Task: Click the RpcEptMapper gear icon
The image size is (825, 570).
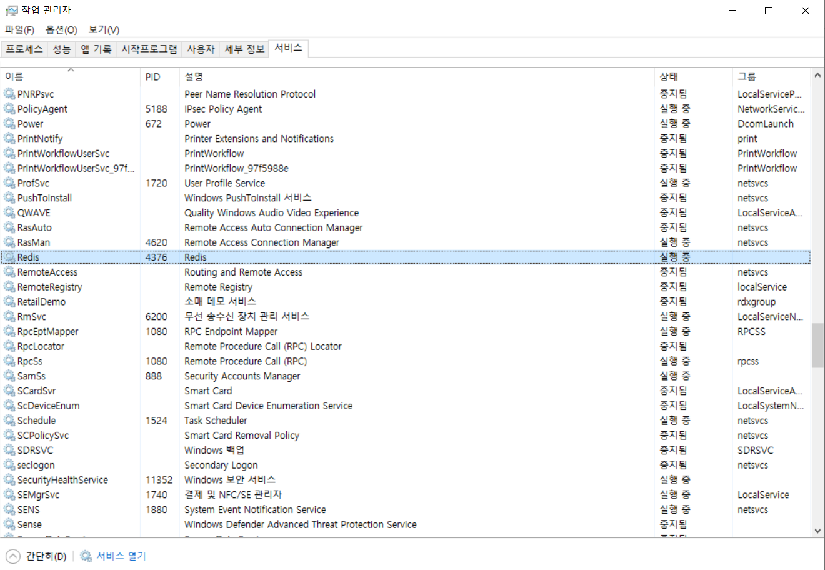Action: click(9, 331)
